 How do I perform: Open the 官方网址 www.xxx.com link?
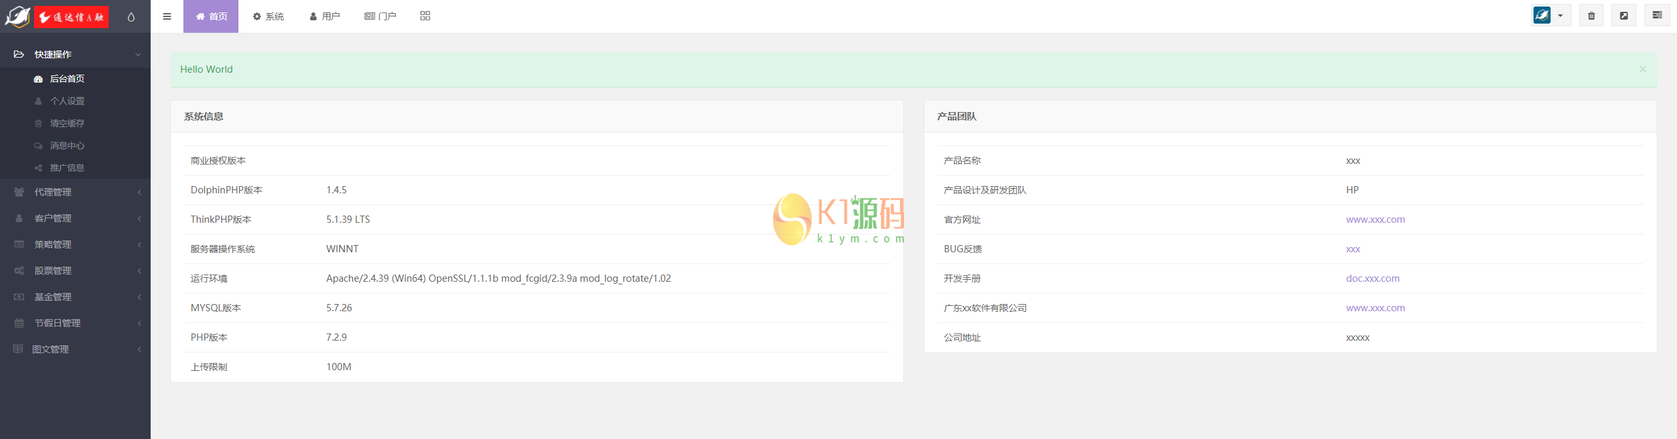[1375, 220]
